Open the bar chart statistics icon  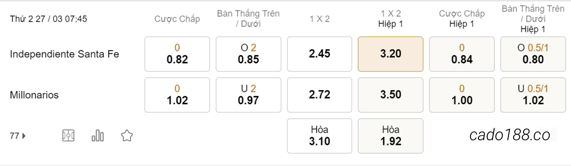97,136
